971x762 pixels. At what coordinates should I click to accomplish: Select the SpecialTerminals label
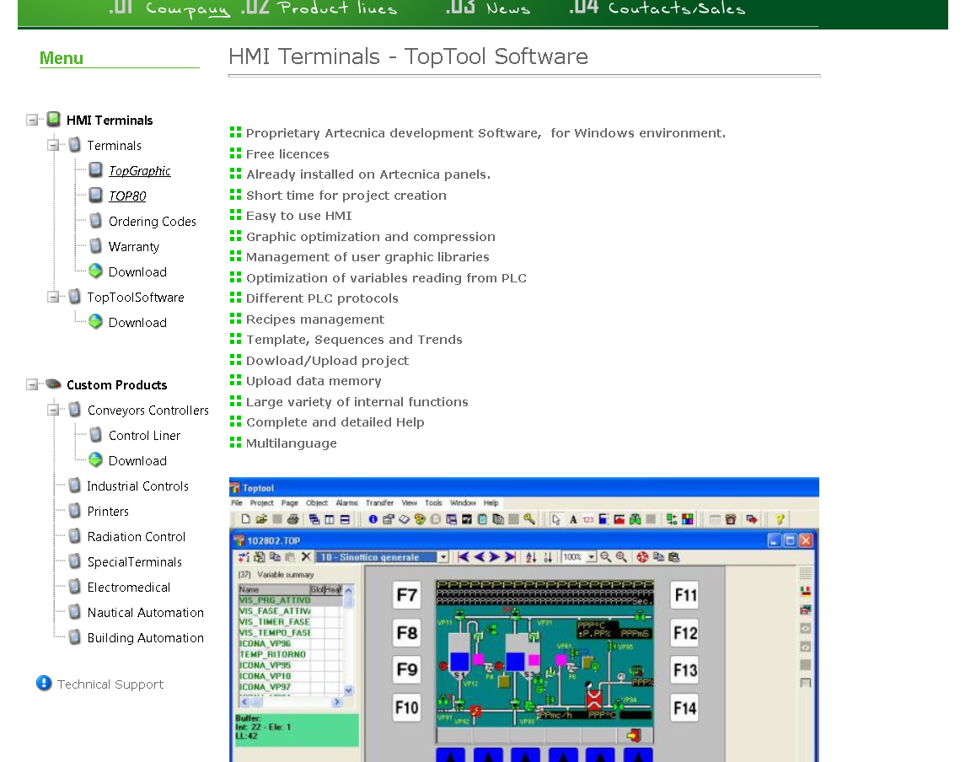134,562
